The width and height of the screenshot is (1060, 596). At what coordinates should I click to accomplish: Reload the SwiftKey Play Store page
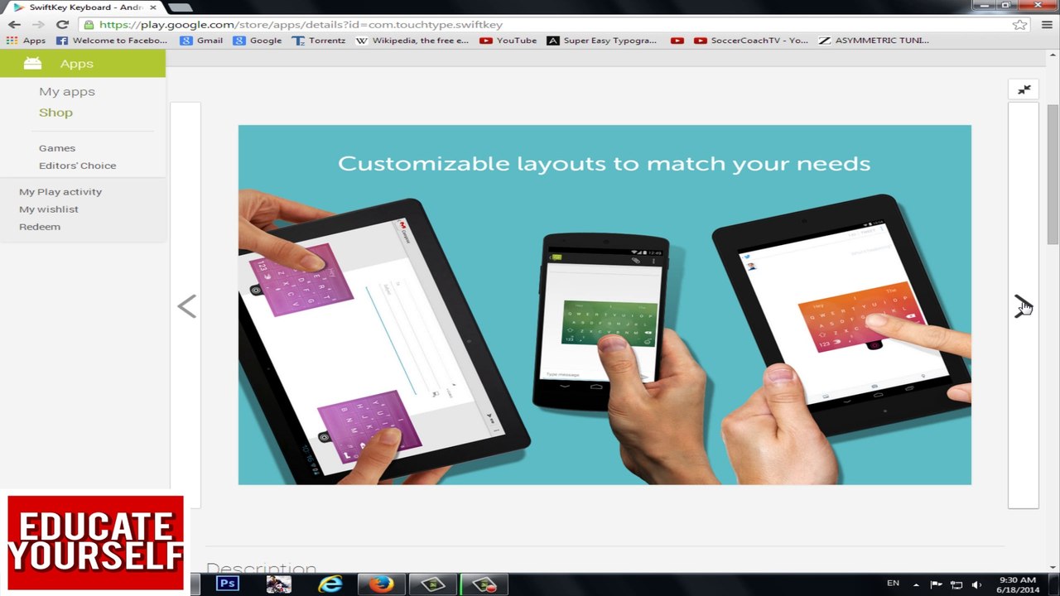tap(62, 25)
